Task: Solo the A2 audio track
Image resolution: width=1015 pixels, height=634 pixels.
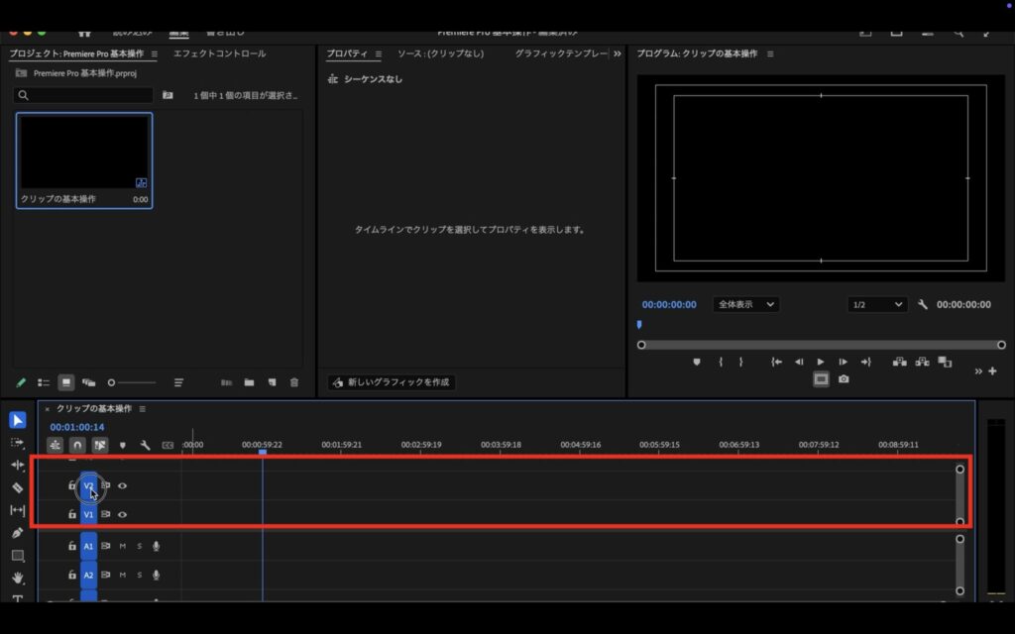Action: pyautogui.click(x=139, y=575)
